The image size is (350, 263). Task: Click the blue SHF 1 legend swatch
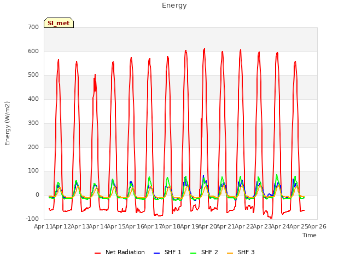click(157, 253)
